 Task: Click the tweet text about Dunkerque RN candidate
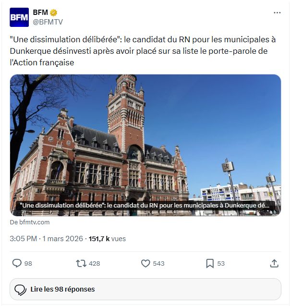138,50
